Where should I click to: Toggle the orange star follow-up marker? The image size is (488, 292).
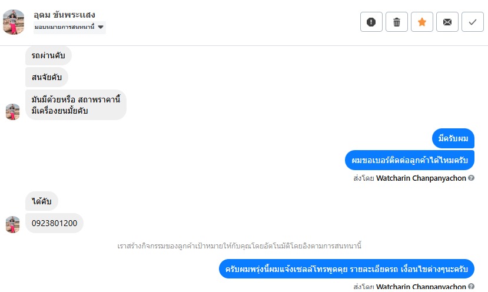[421, 22]
